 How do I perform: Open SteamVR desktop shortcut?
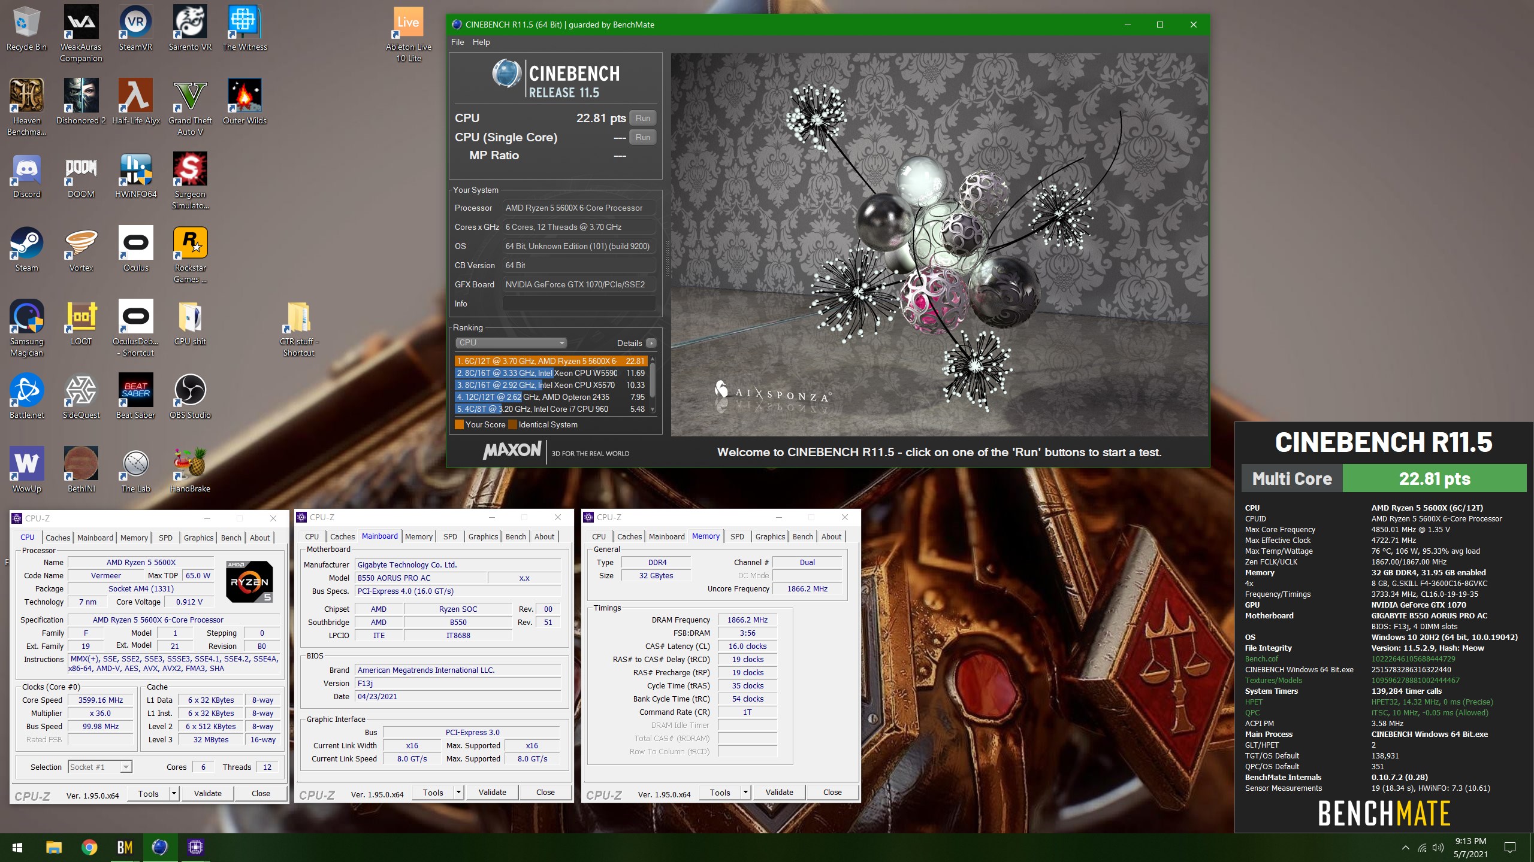click(135, 29)
